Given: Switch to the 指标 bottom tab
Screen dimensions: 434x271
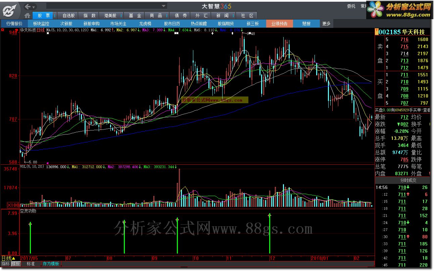Looking at the screenshot, I should pos(5,264).
